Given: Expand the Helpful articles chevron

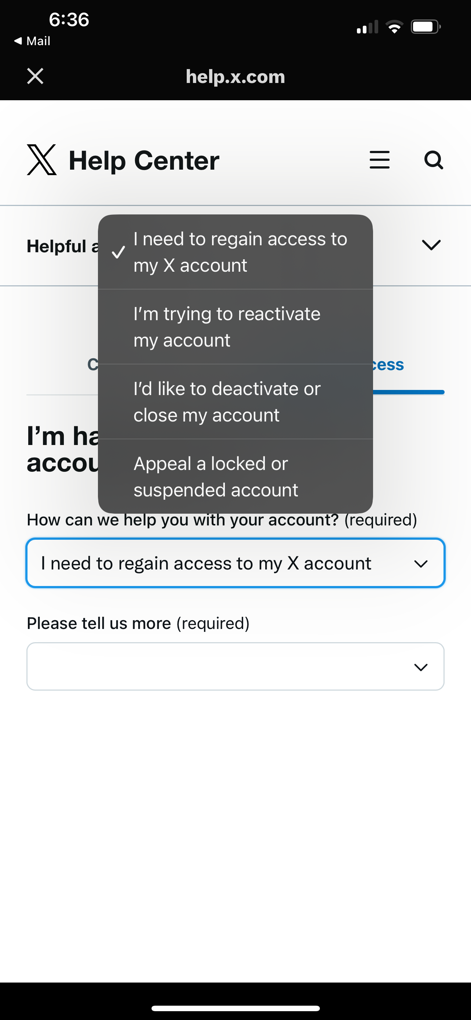Looking at the screenshot, I should click(431, 245).
